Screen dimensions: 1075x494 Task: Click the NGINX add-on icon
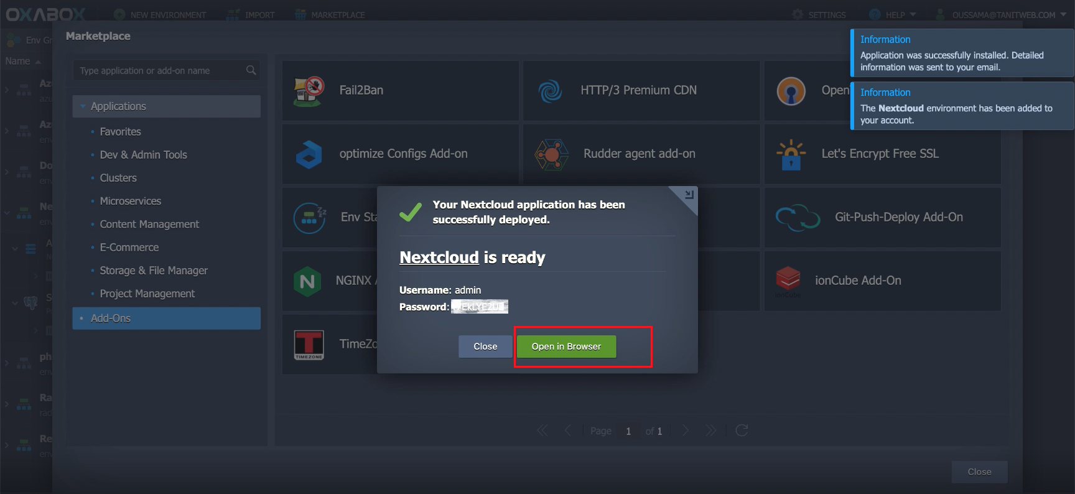pos(307,281)
